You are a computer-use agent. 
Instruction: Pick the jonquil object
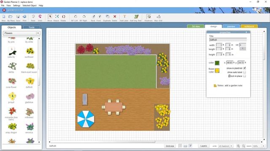(x=12, y=96)
